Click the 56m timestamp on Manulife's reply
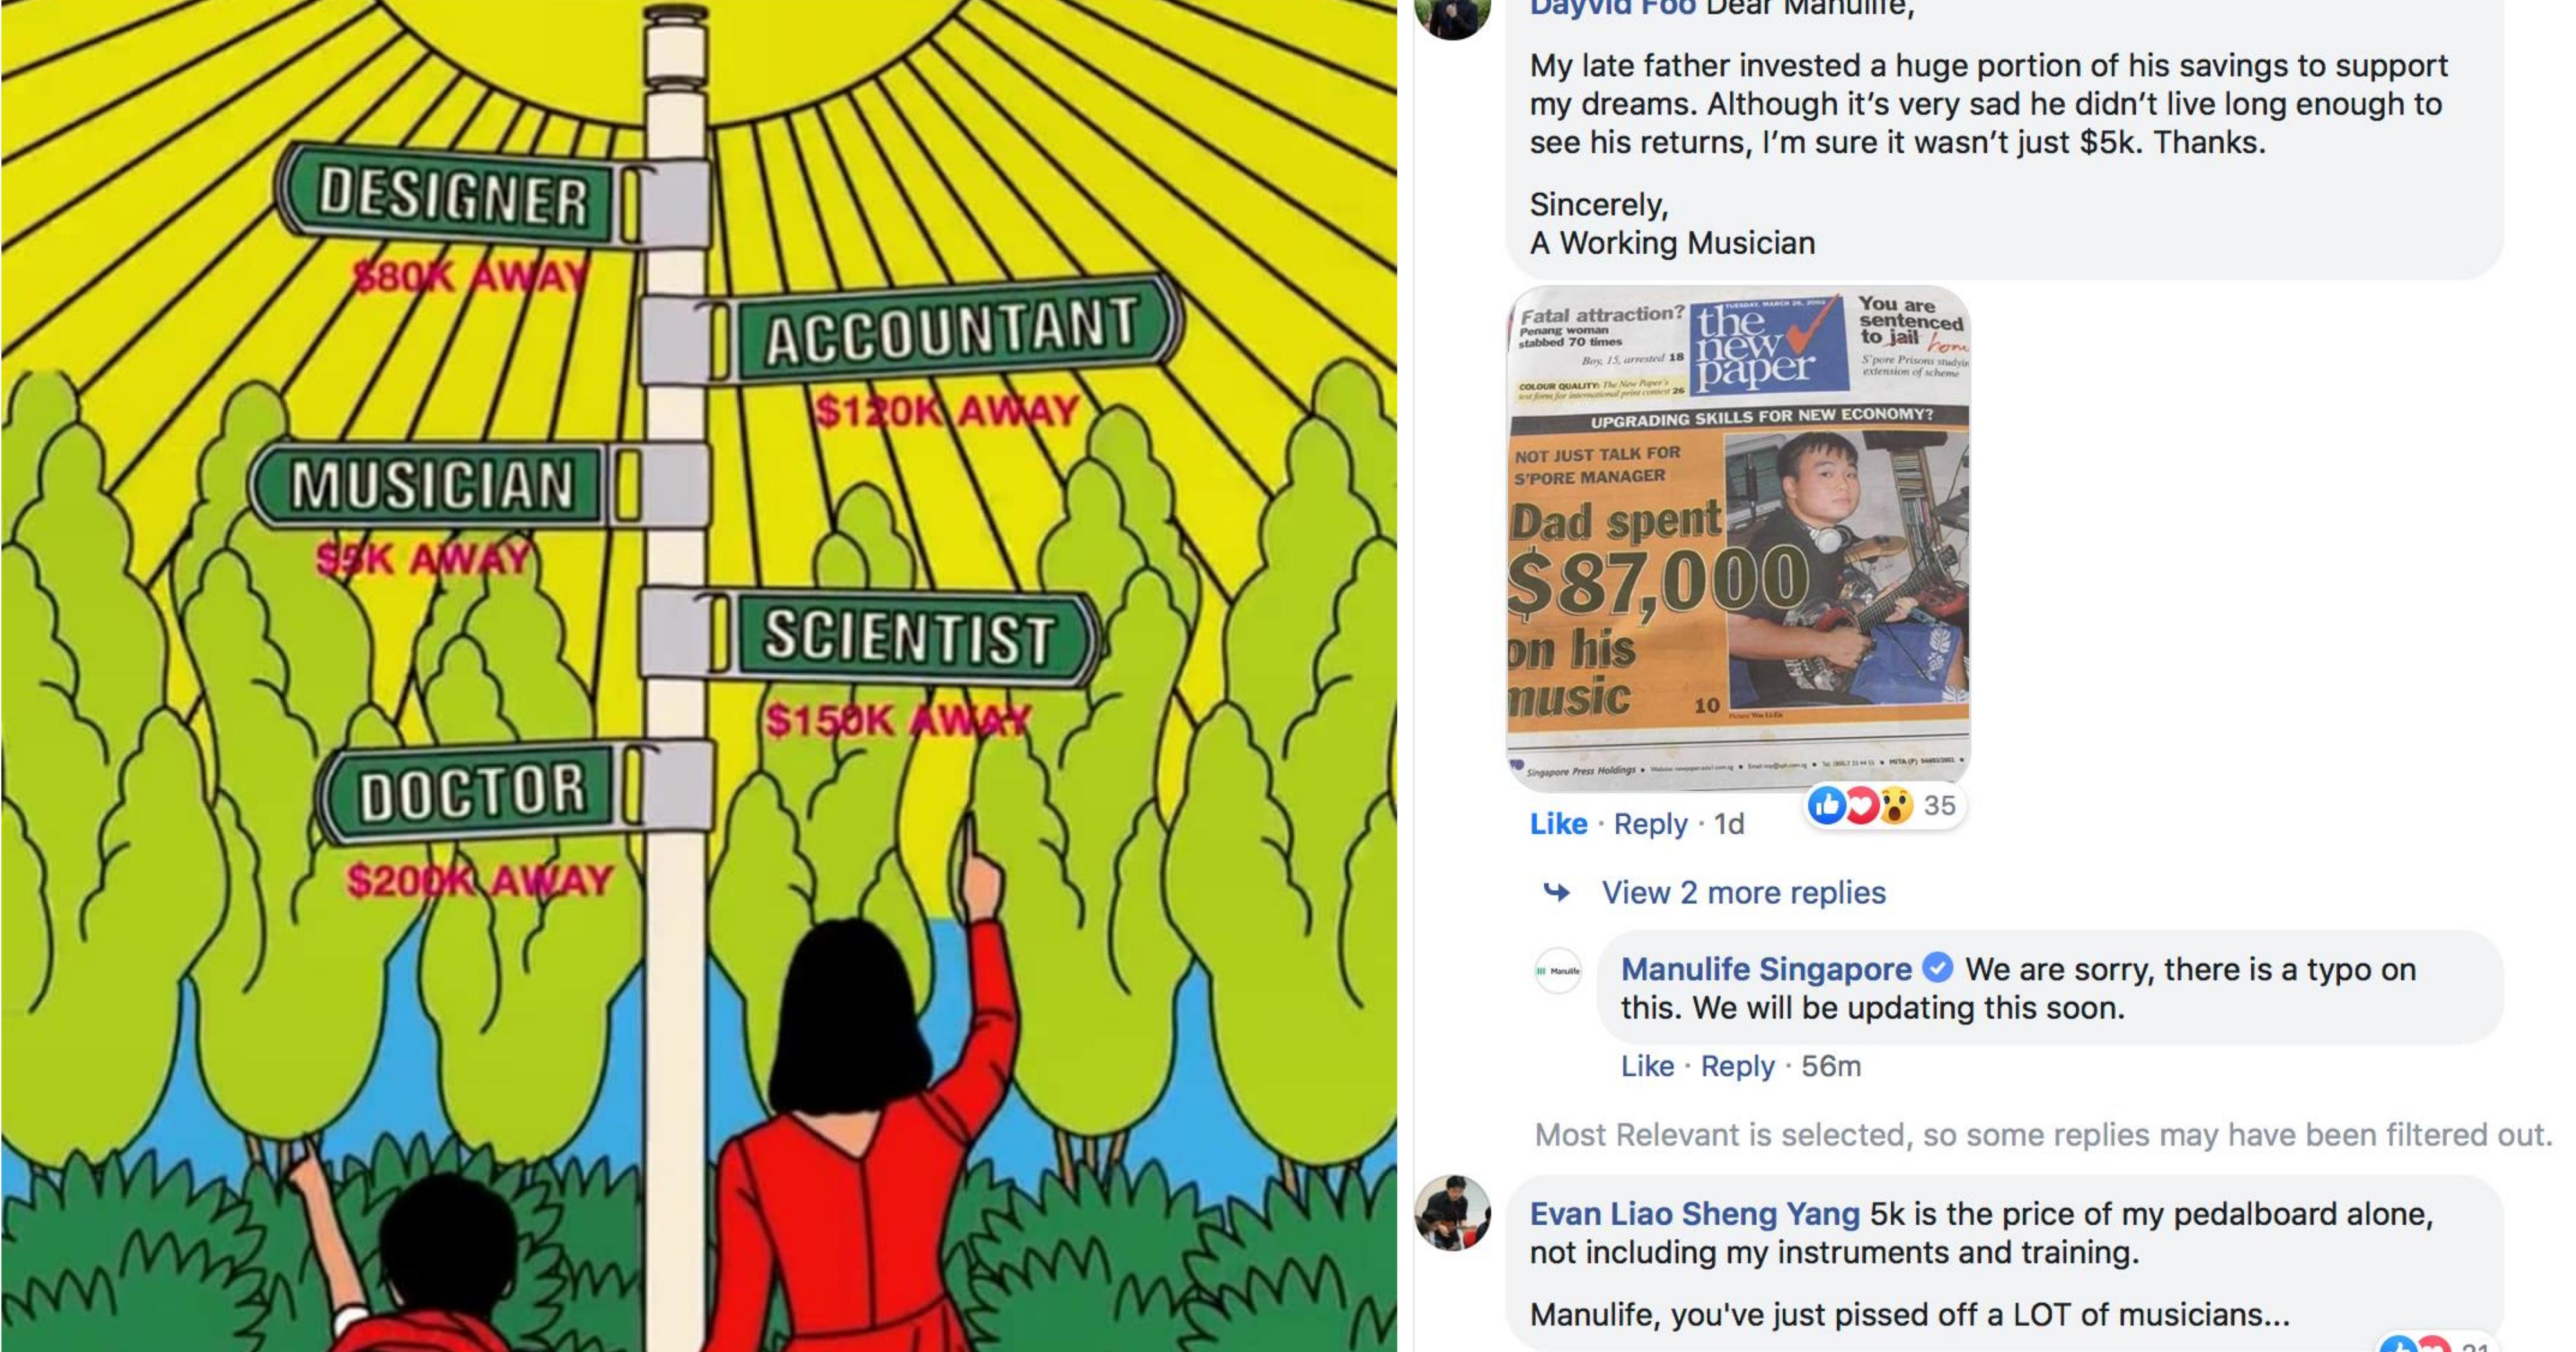The image size is (2576, 1352). click(1831, 1066)
